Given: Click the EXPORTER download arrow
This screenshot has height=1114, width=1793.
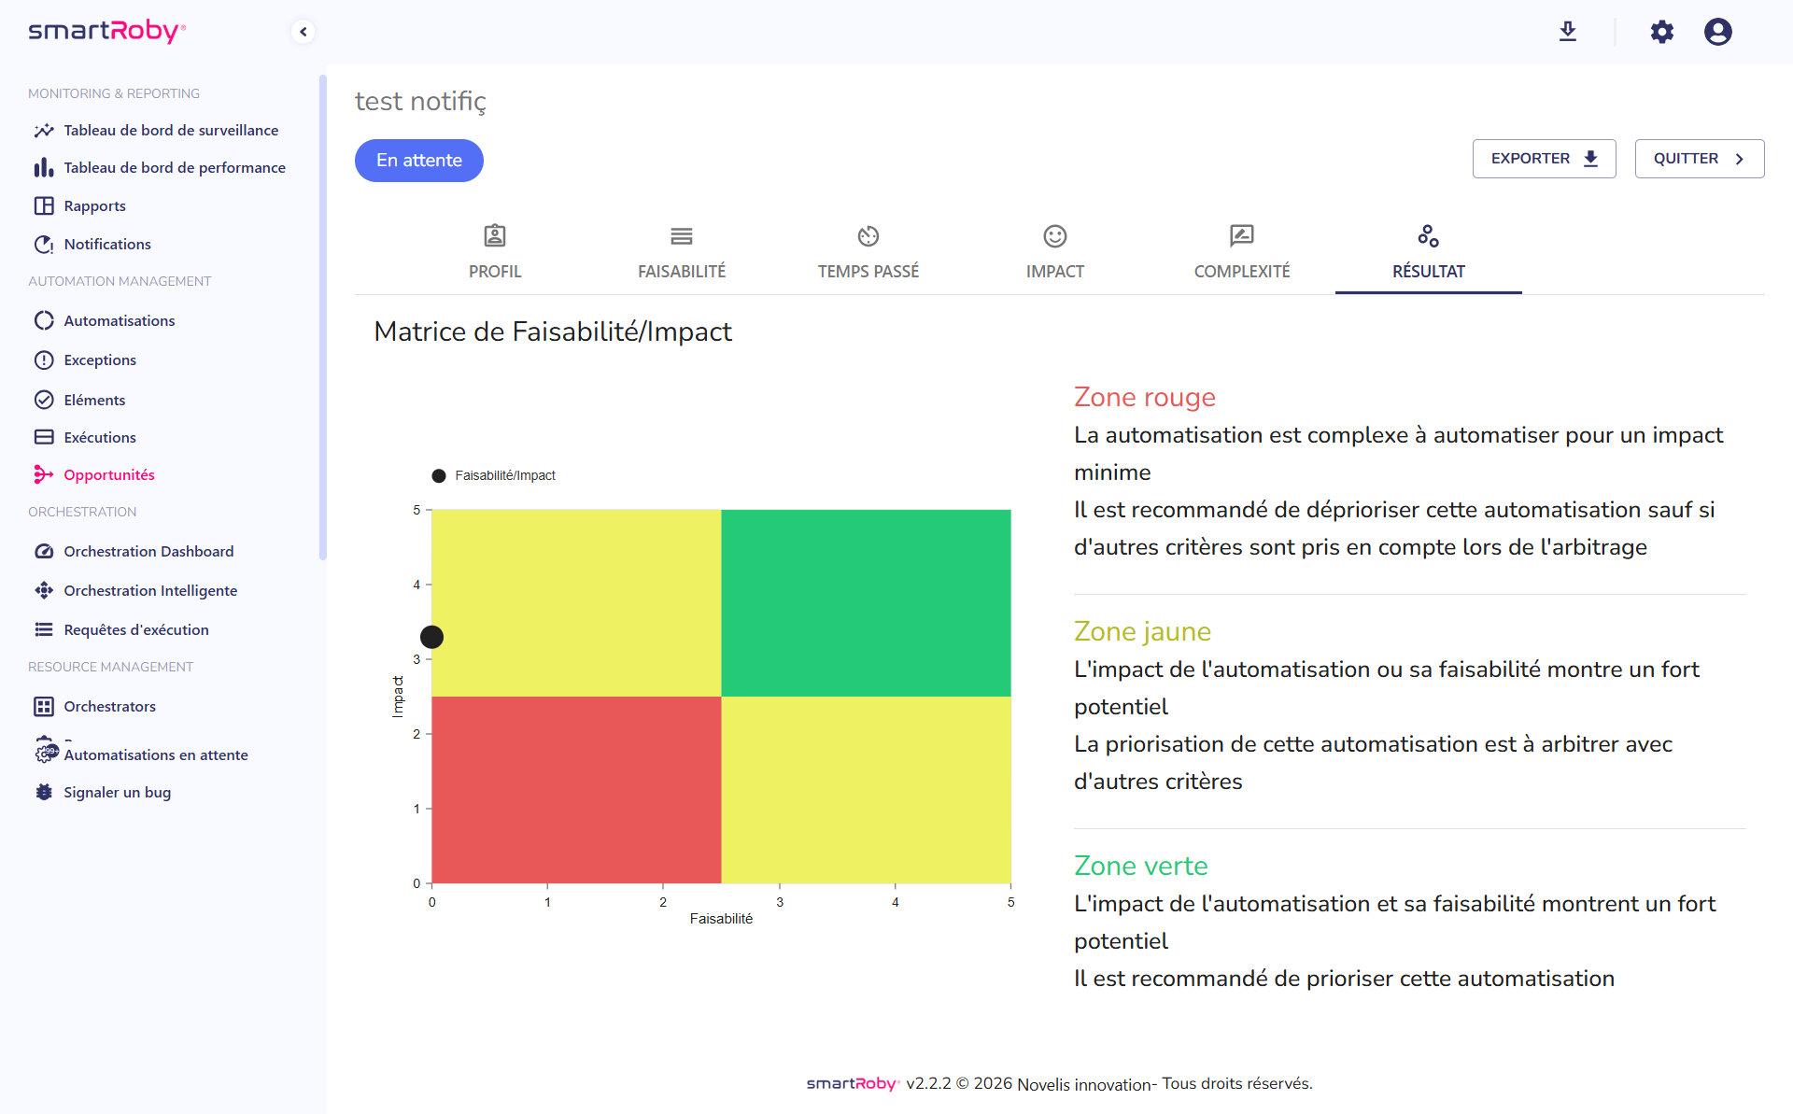Looking at the screenshot, I should click(x=1589, y=159).
